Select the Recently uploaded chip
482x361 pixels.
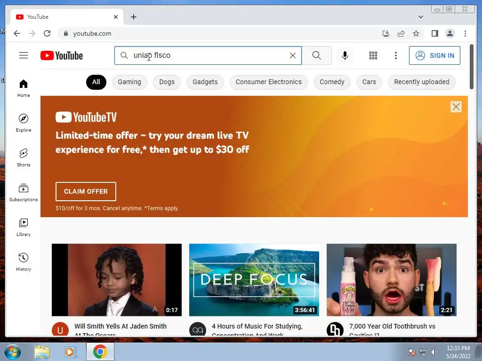[x=422, y=82]
